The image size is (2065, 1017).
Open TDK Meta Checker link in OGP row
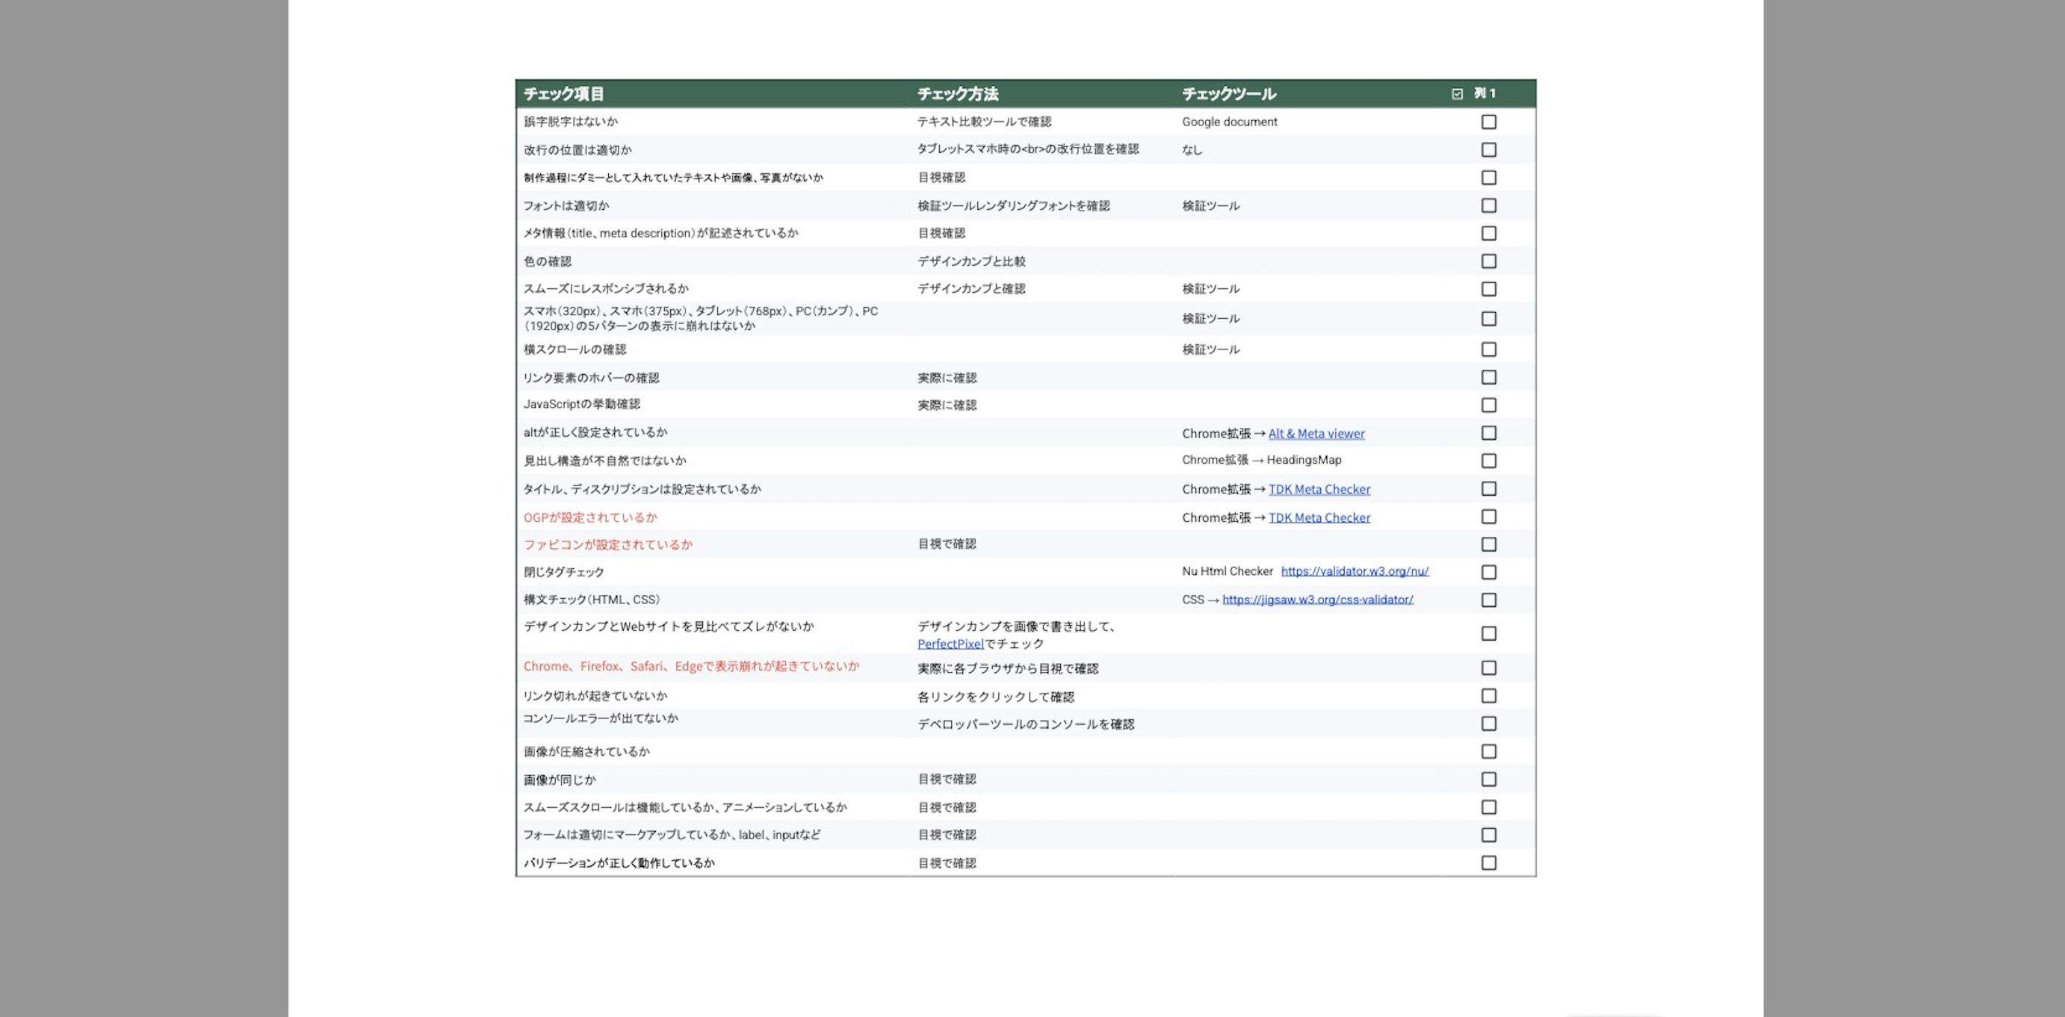(x=1319, y=517)
